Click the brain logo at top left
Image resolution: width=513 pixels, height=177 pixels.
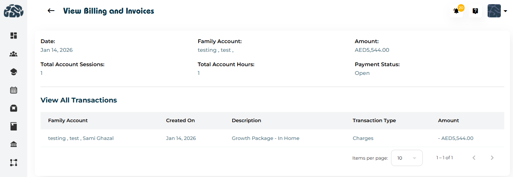(x=14, y=11)
